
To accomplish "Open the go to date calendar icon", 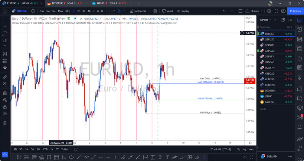I will (76, 149).
